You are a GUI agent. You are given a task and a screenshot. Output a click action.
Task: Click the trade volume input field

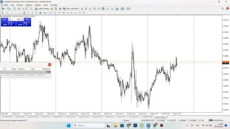pyautogui.click(x=16, y=19)
